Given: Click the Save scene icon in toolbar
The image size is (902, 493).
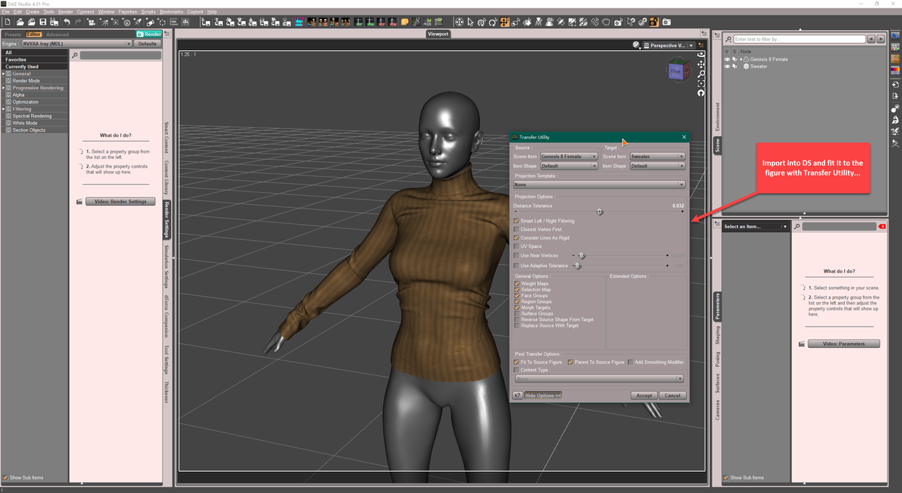Looking at the screenshot, I should (42, 23).
